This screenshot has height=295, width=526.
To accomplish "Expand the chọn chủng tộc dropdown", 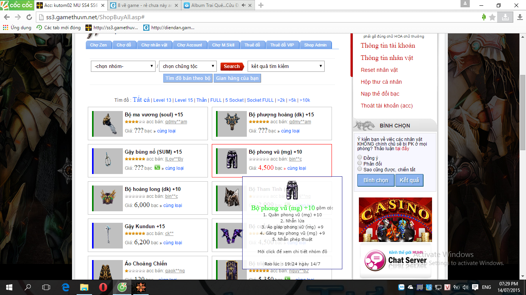I will (x=188, y=66).
